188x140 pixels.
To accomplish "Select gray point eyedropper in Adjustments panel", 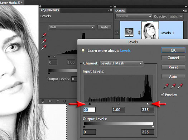I will pos(44,41).
